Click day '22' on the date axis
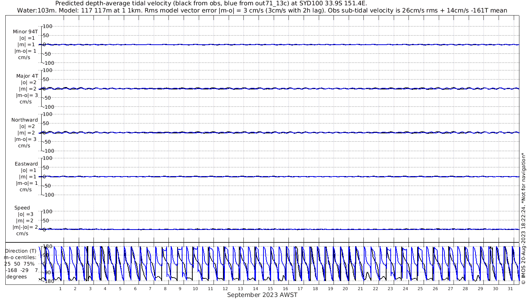Viewport: 530px width, 303px height. 375,289
